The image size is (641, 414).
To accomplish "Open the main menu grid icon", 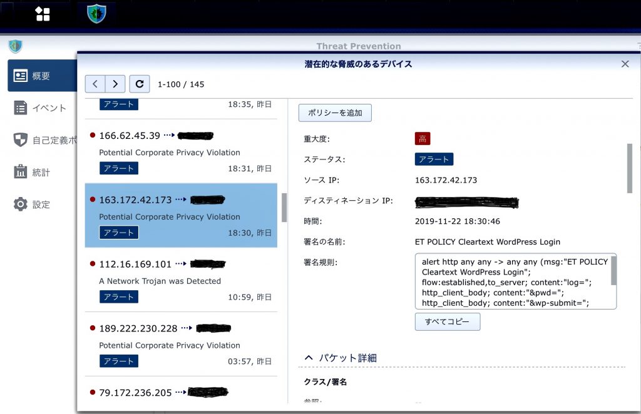I will pos(43,14).
